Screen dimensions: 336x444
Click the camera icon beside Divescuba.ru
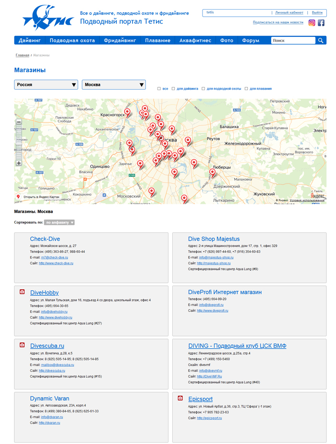click(22, 345)
